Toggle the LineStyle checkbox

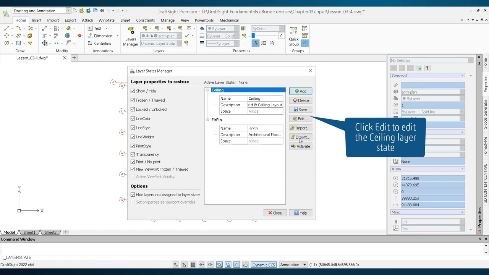pos(133,128)
